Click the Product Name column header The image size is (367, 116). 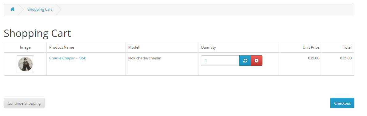(x=62, y=47)
